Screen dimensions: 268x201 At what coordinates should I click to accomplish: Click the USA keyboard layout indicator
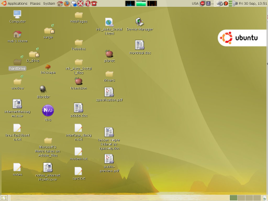(x=195, y=3)
